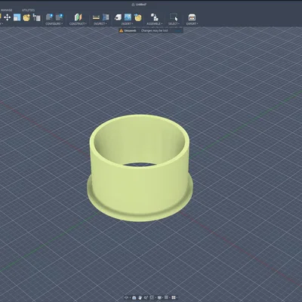Open the EXPORT dropdown menu
302x302 pixels.
tap(192, 24)
